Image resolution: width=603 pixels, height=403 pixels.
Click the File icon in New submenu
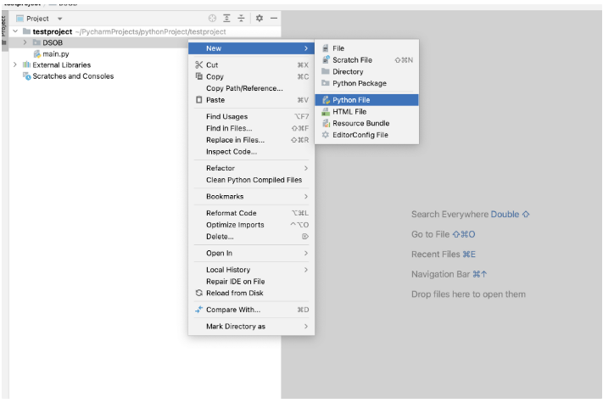point(326,48)
